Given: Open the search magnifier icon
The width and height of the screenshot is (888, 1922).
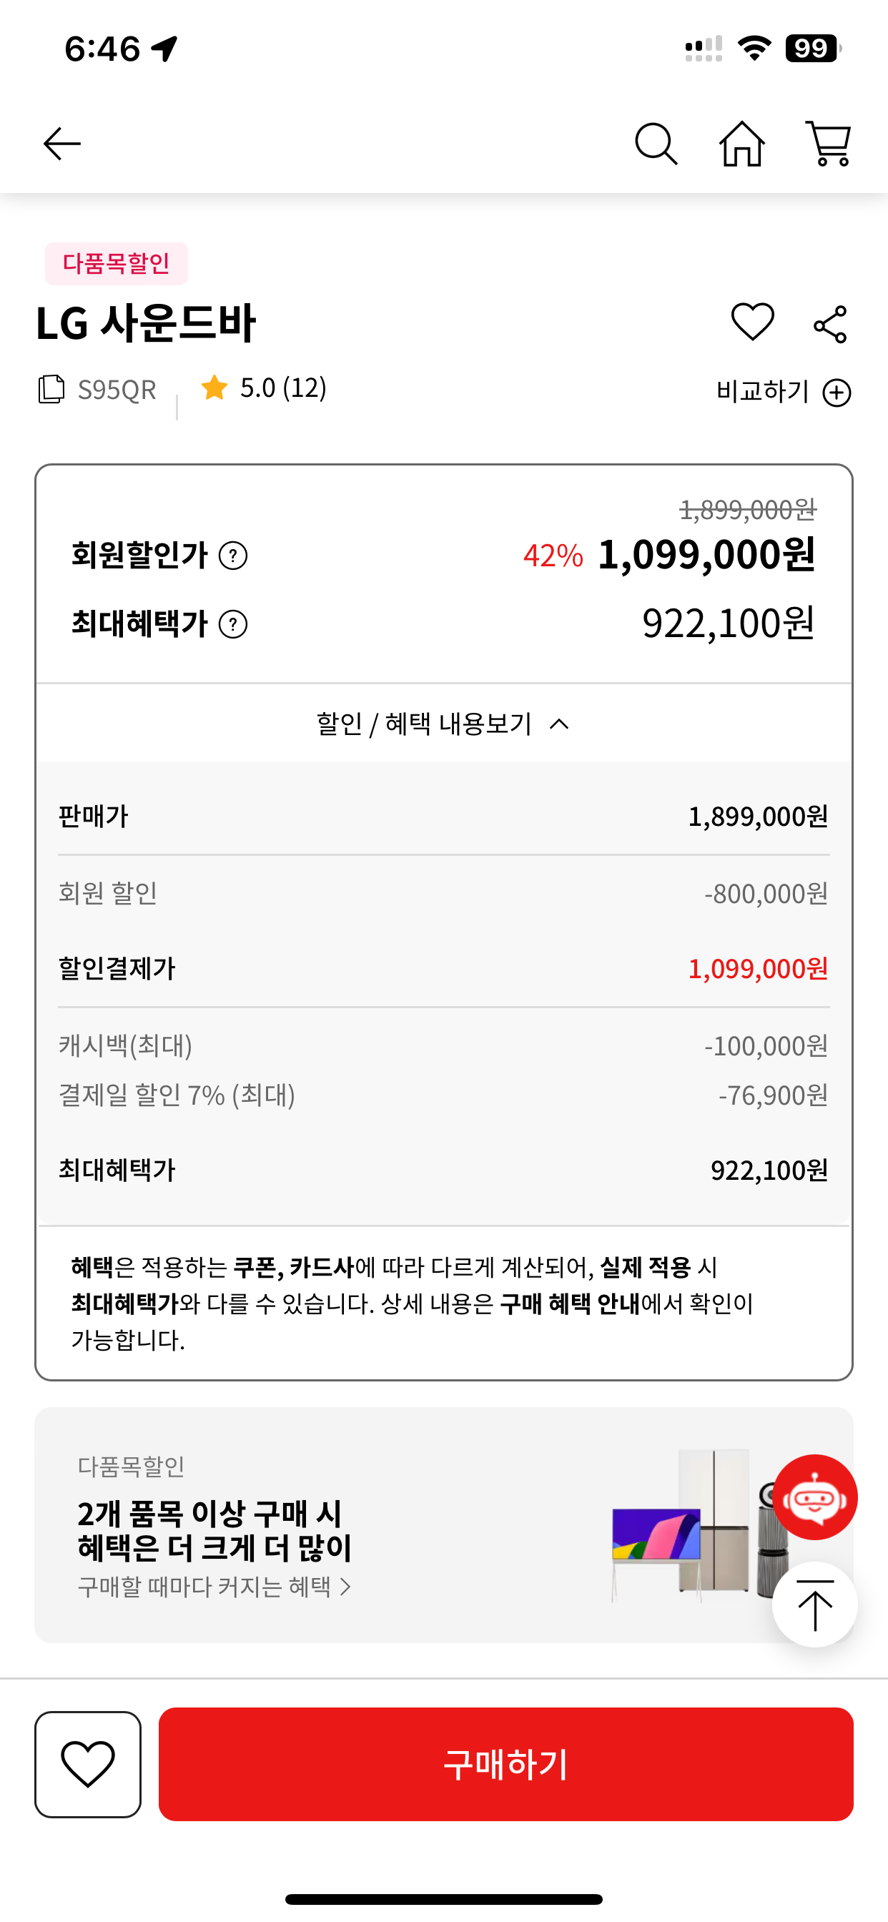Looking at the screenshot, I should click(x=656, y=143).
